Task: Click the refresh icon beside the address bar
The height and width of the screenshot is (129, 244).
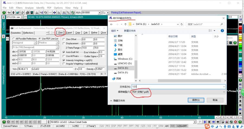Action: (x=182, y=24)
